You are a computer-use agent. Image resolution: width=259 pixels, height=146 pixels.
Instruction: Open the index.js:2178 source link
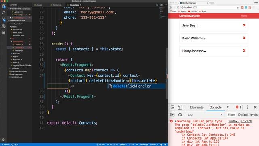coord(240,121)
